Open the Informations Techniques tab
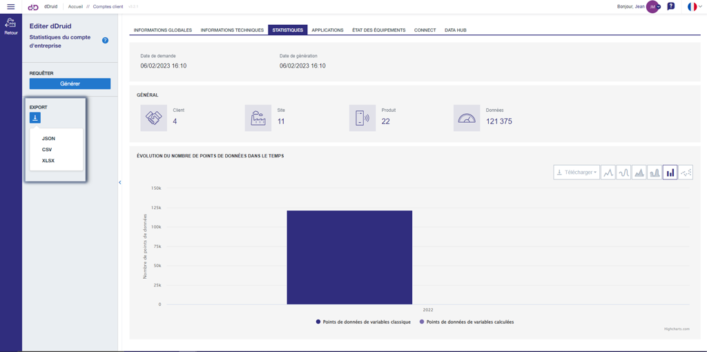The width and height of the screenshot is (707, 352). click(x=232, y=30)
